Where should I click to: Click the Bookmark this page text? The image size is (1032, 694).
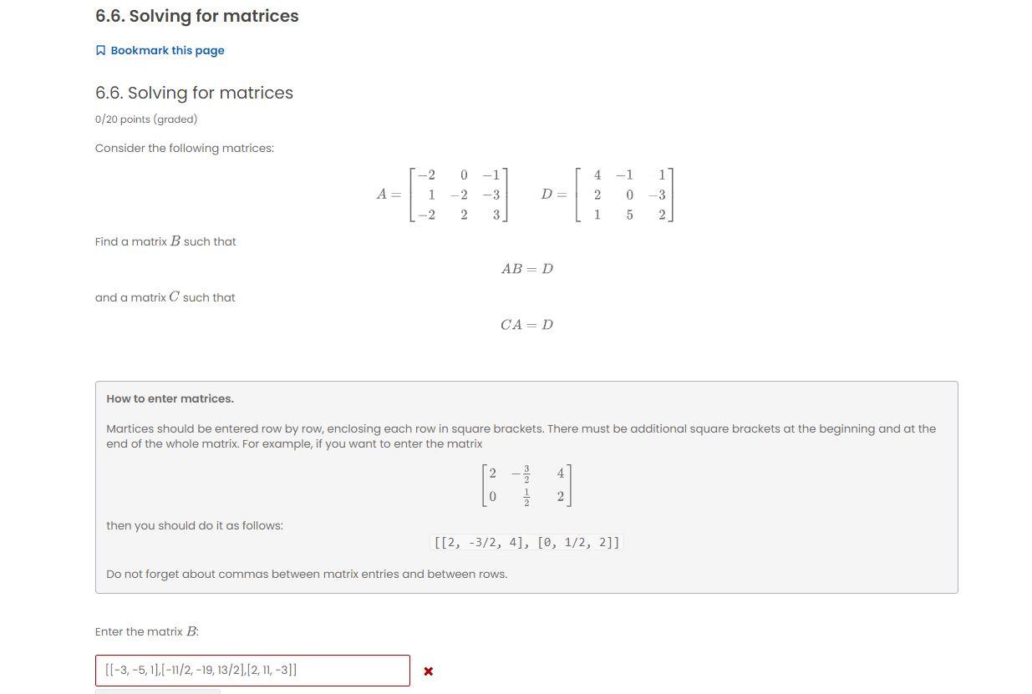tap(167, 50)
